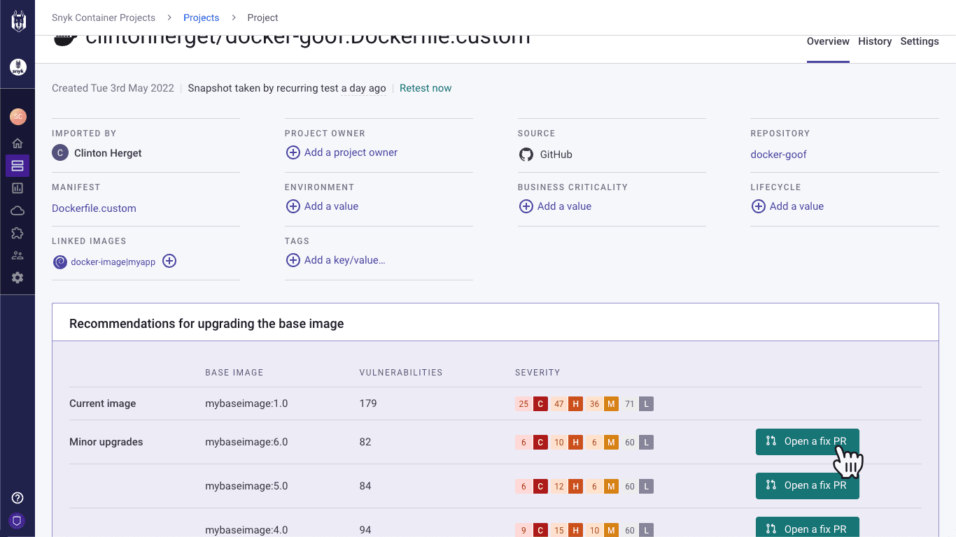The width and height of the screenshot is (956, 537).
Task: Open the SC user avatar in sidebar
Action: pos(18,117)
